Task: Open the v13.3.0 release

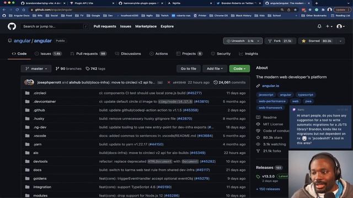Action: pos(268,177)
